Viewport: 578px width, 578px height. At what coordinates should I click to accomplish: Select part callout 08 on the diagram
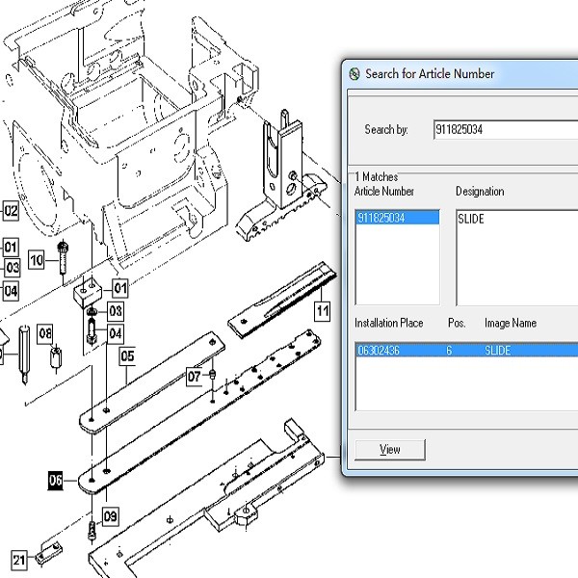[x=45, y=333]
